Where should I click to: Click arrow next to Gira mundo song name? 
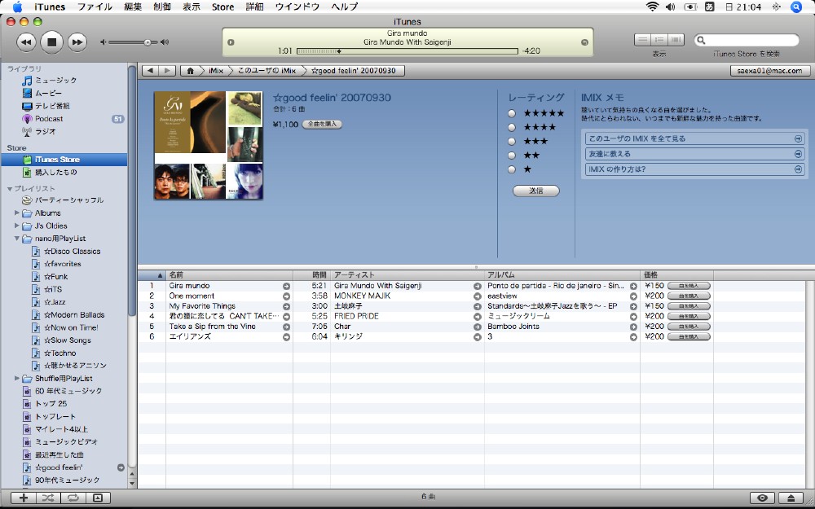[286, 286]
